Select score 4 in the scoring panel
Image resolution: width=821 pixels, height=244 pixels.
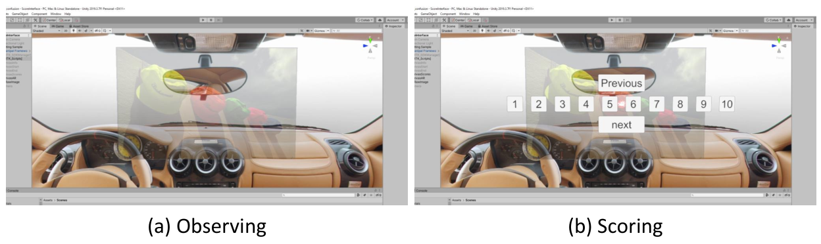585,104
